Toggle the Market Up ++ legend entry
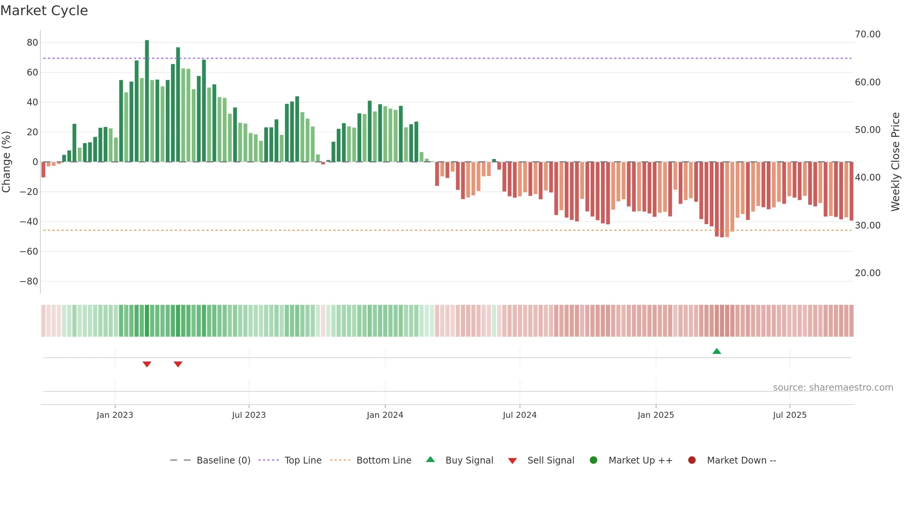Image resolution: width=906 pixels, height=510 pixels. [631, 460]
